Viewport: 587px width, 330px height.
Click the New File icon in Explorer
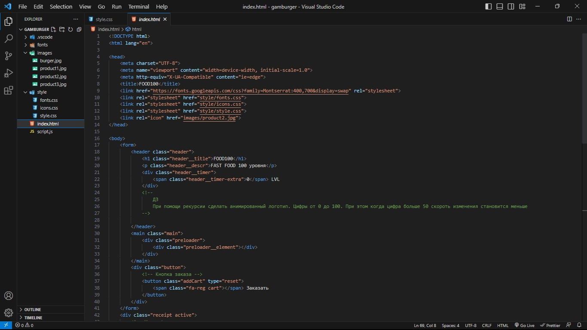(54, 30)
